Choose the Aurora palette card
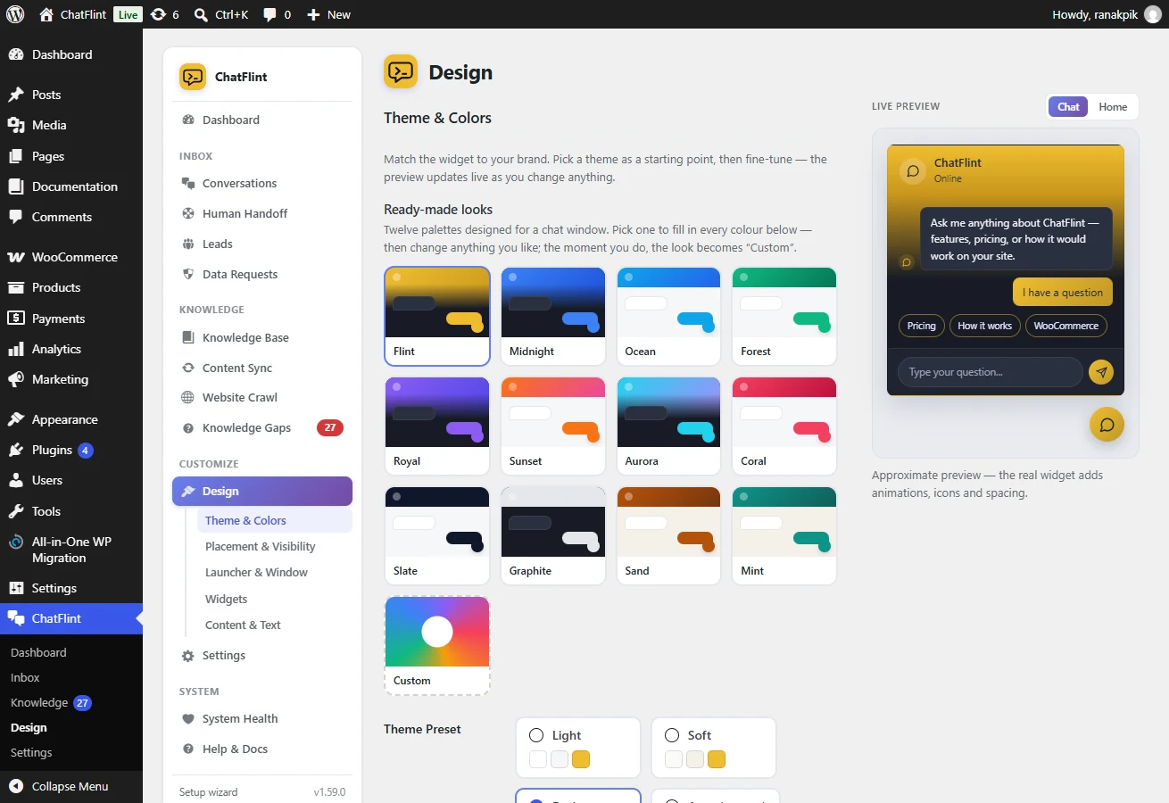1169x803 pixels. (x=668, y=426)
